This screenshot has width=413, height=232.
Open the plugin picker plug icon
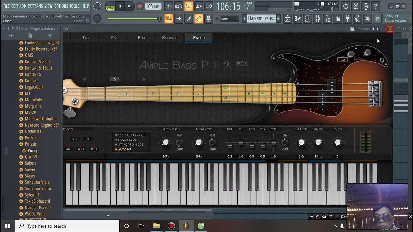tap(348, 19)
